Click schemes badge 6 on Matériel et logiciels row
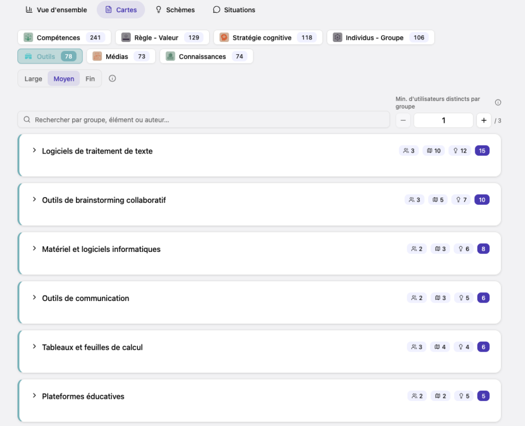The height and width of the screenshot is (426, 525). pyautogui.click(x=463, y=249)
